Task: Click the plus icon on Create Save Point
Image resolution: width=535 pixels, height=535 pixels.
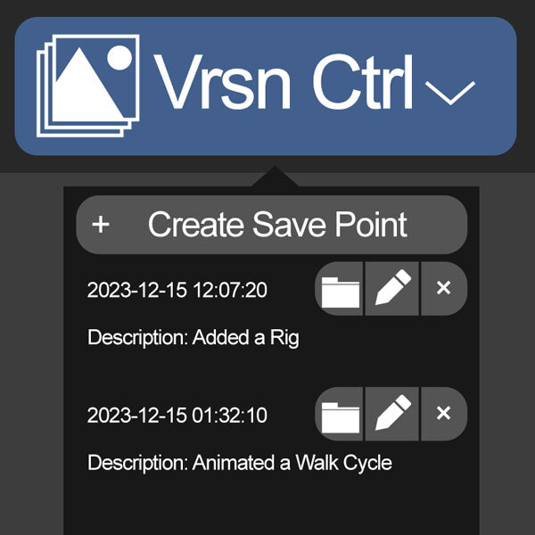Action: click(x=101, y=225)
